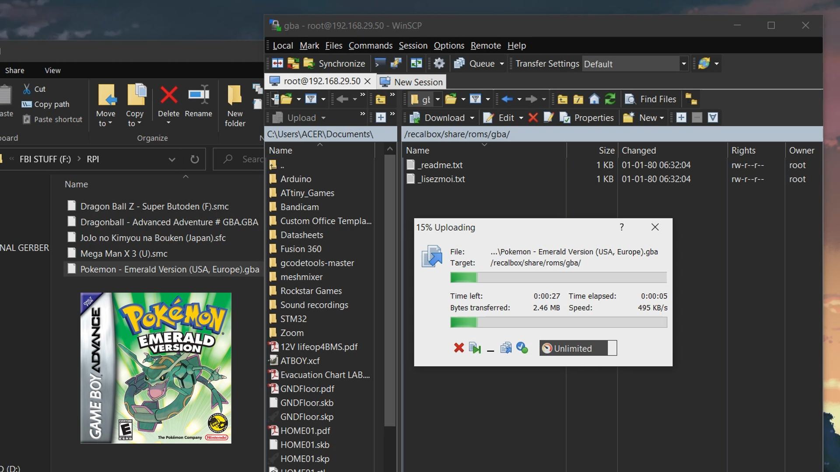Screen dimensions: 840x472
Task: Open the New dropdown in remote toolbar
Action: [644, 118]
